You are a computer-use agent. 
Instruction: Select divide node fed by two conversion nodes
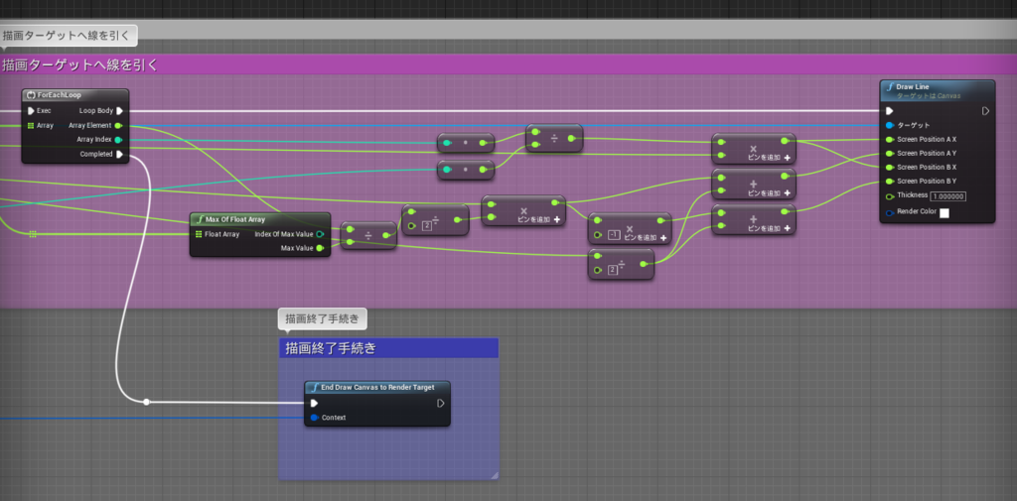(554, 138)
